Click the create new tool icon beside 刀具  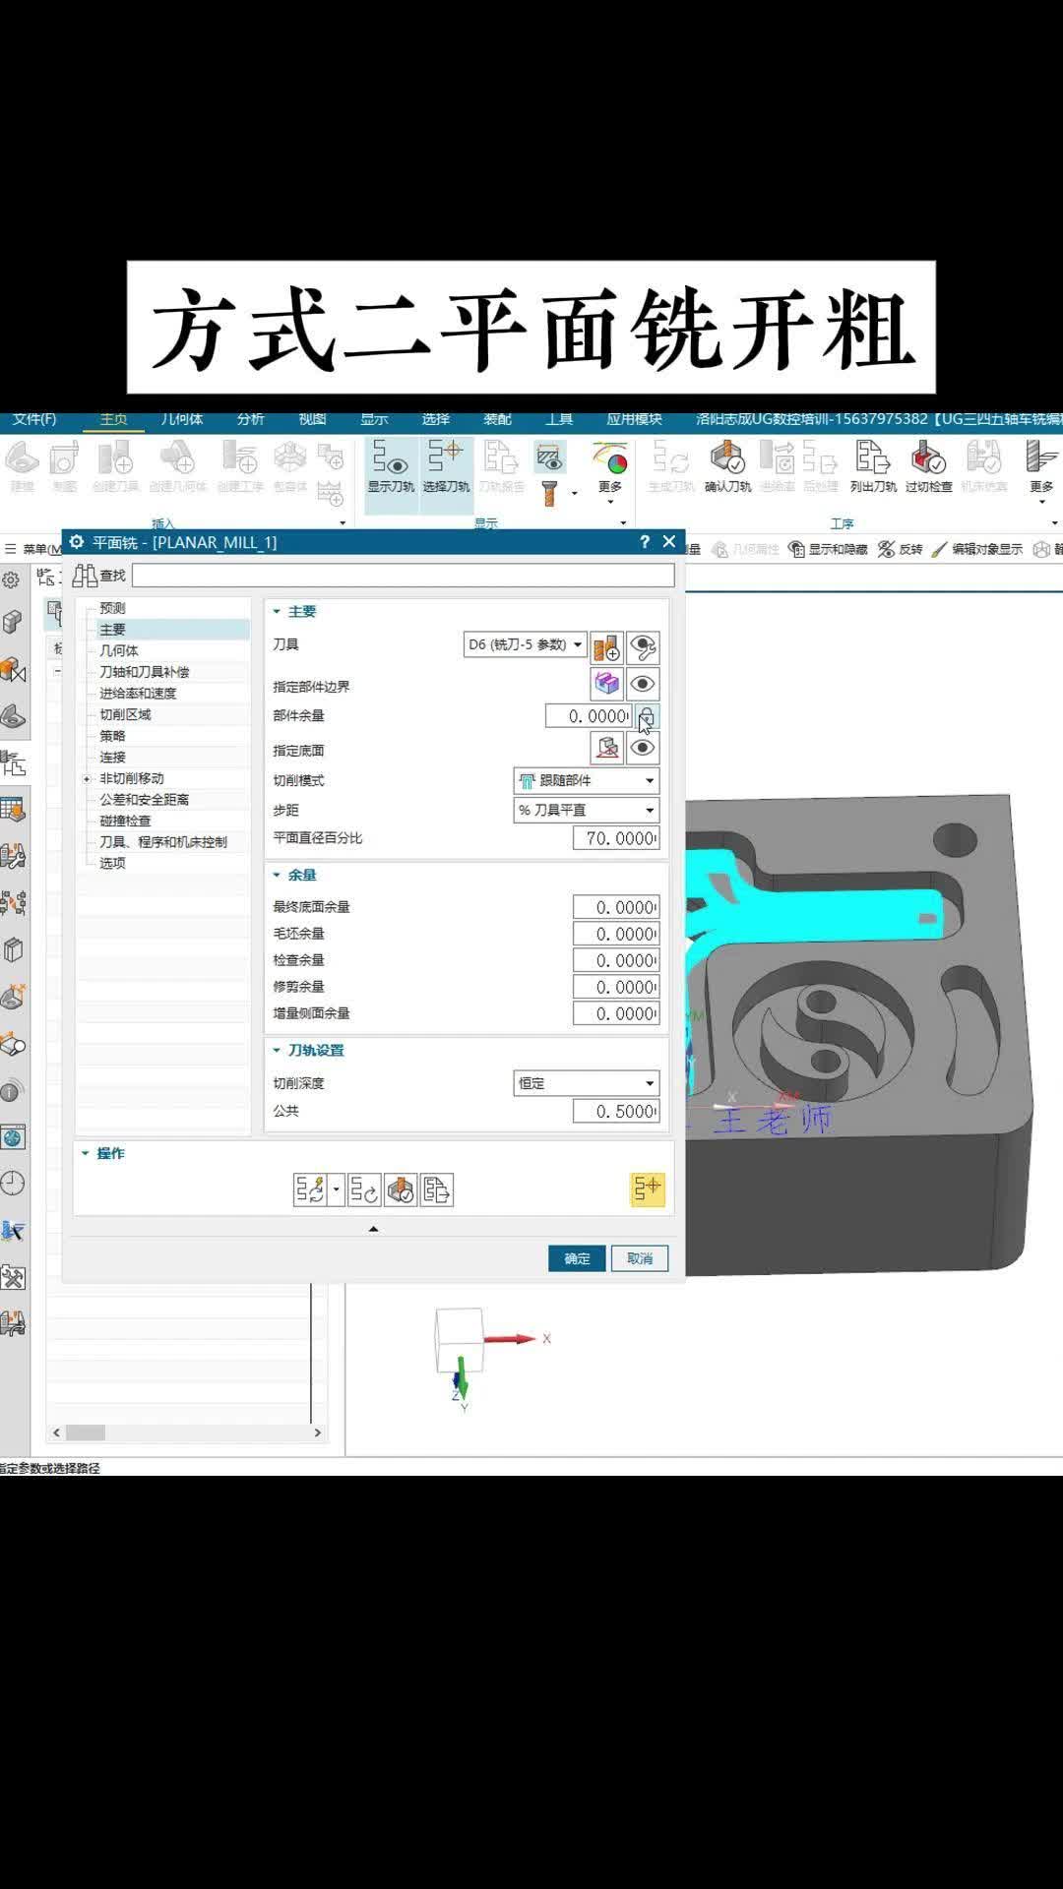(606, 647)
